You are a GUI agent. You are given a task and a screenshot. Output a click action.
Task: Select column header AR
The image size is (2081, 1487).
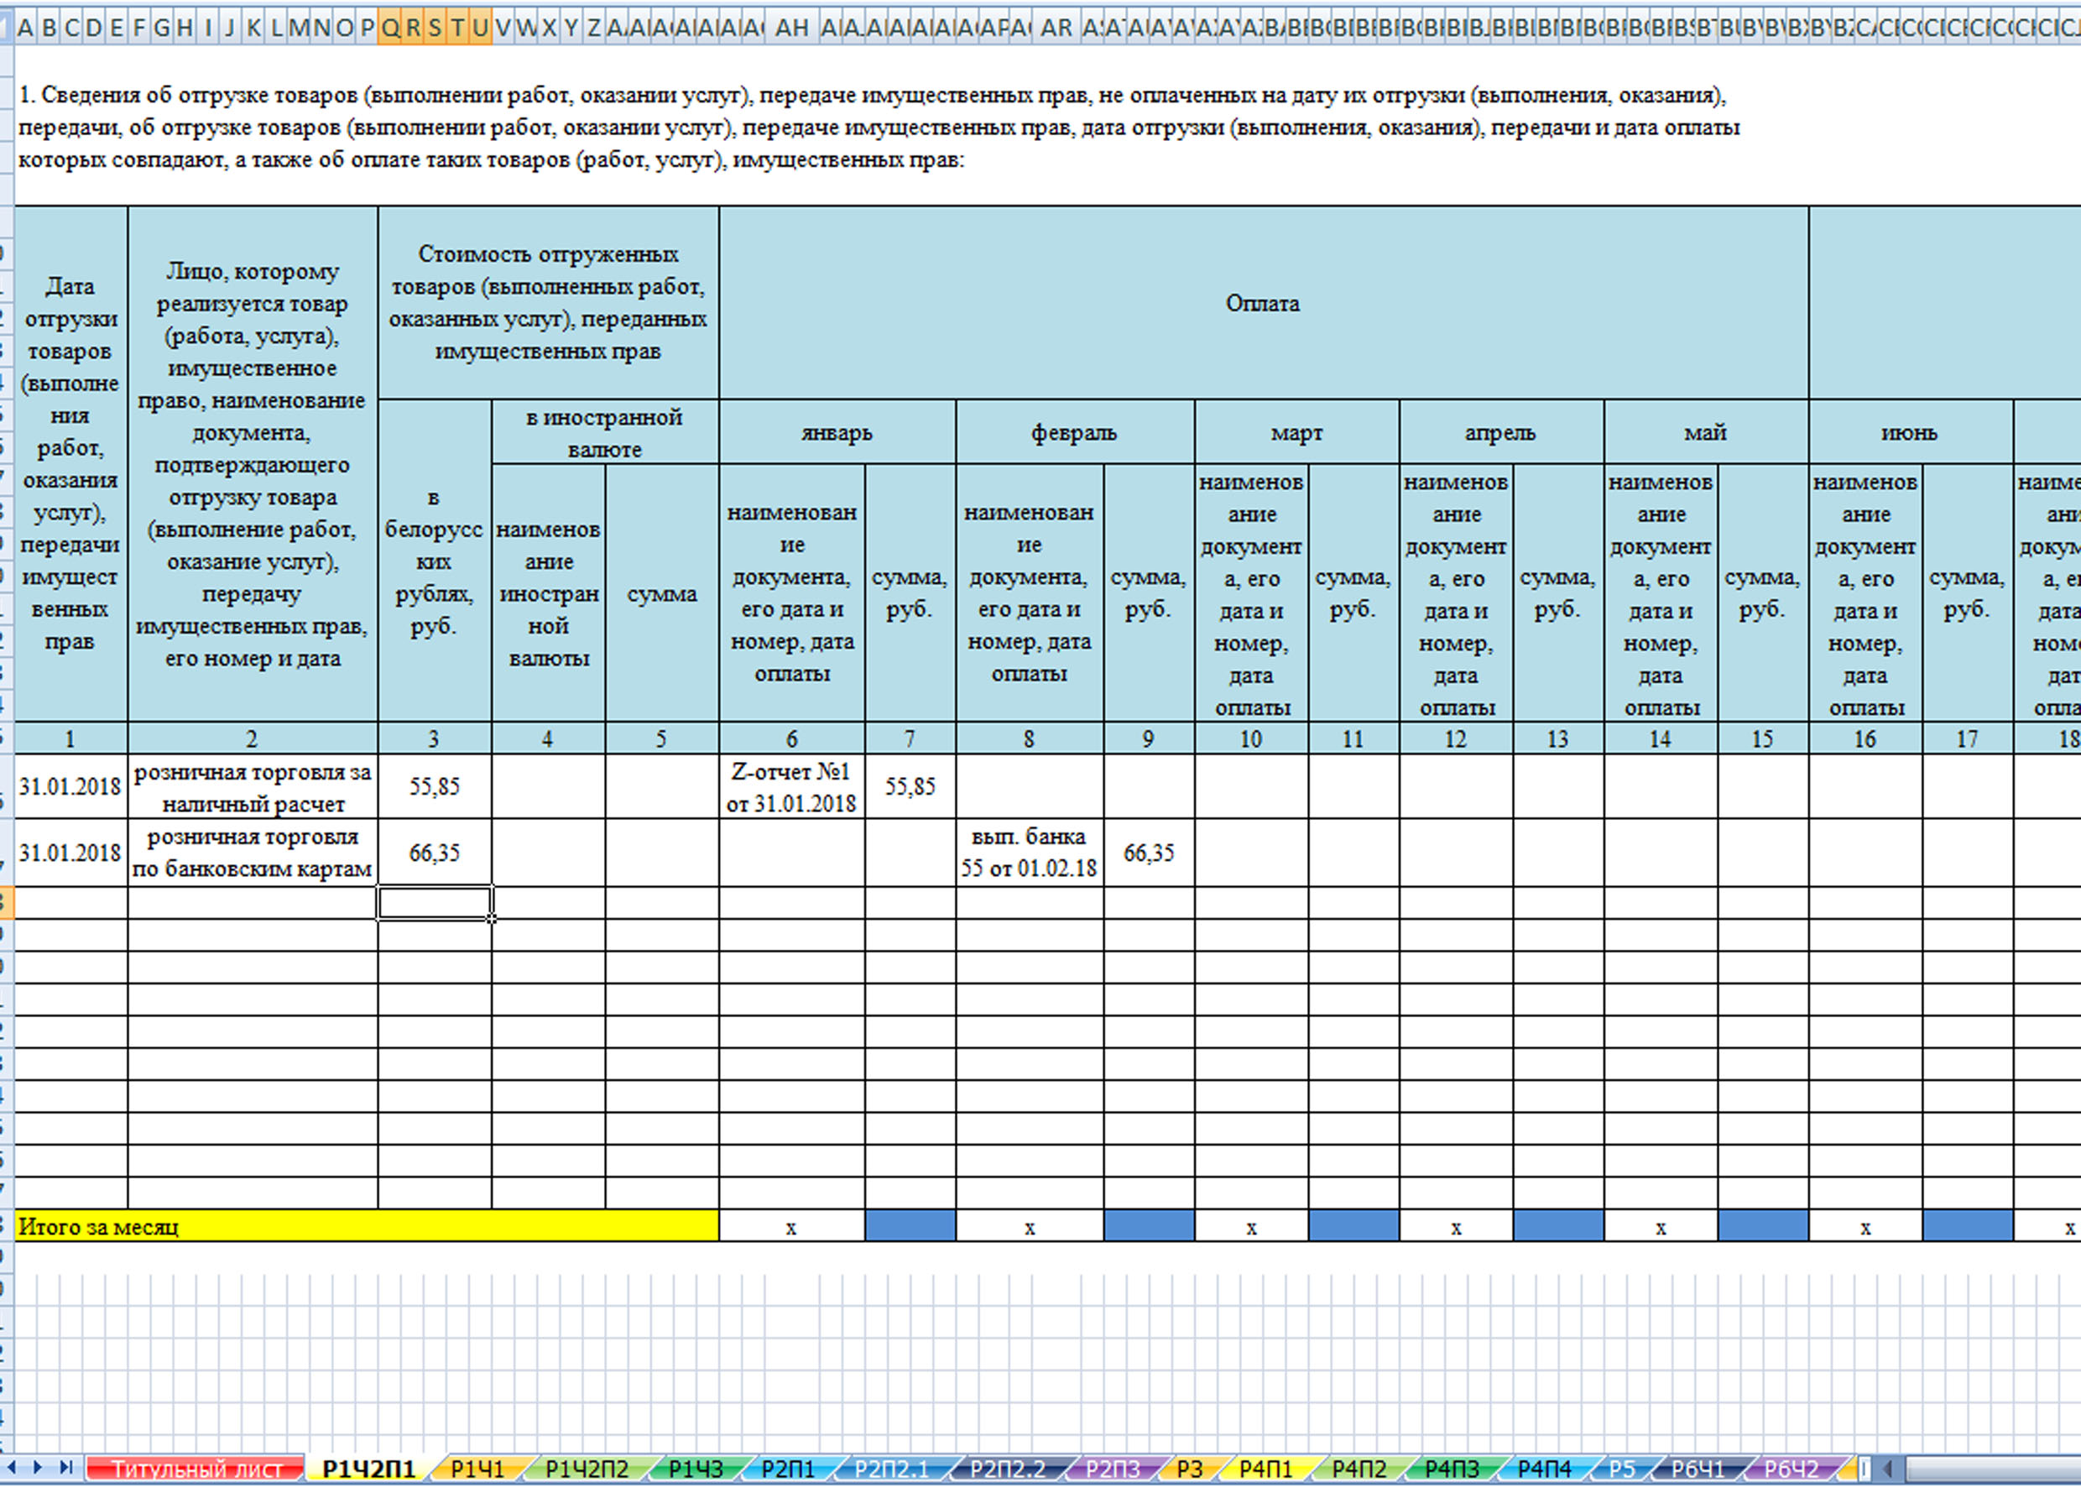coord(1056,28)
